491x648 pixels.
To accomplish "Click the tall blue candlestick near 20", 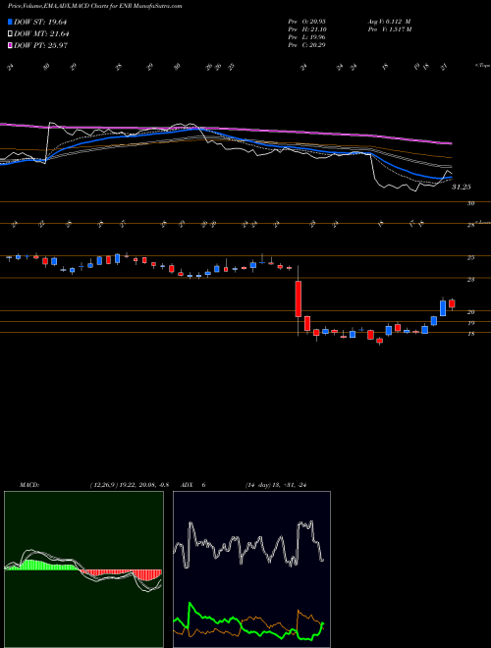I will (443, 308).
